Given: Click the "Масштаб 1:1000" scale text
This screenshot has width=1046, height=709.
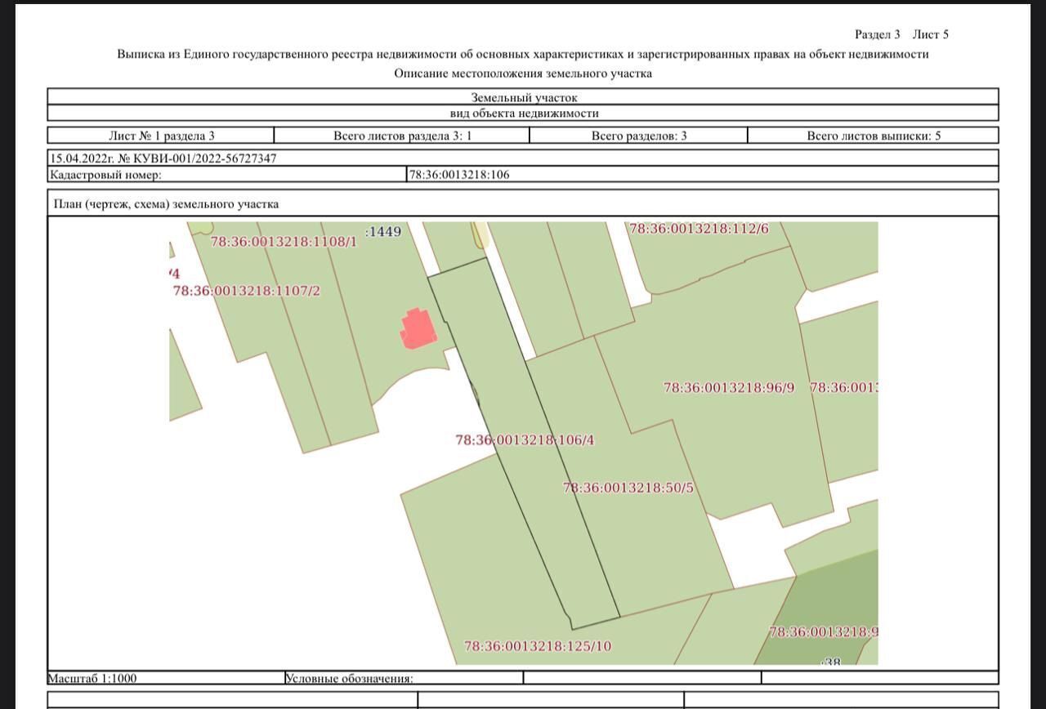Looking at the screenshot, I should 92,678.
